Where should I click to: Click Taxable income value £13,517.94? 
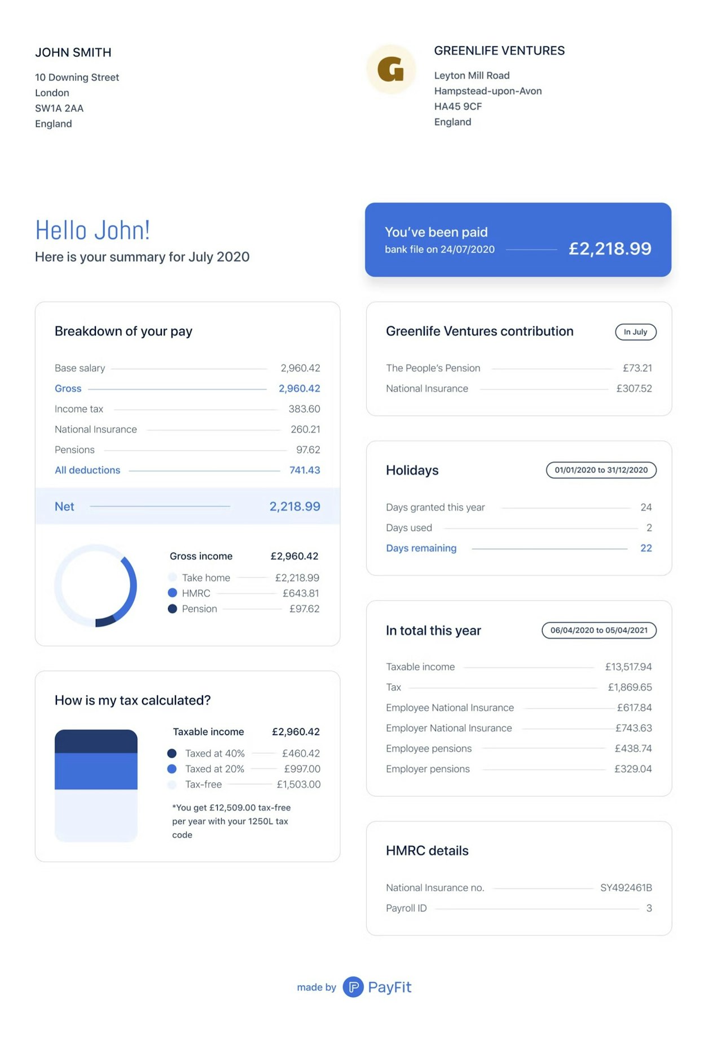pos(628,667)
